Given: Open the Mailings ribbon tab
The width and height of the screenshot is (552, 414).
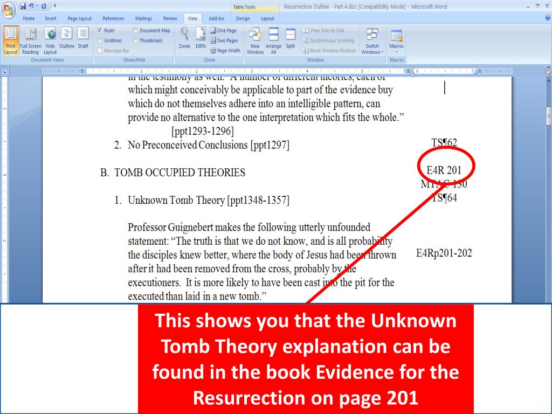Looking at the screenshot, I should pos(143,18).
